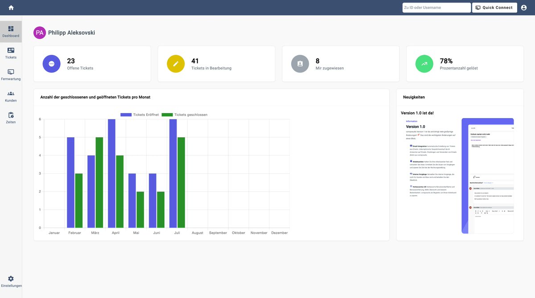
Task: Click the green Juni bar
Action: tap(160, 210)
